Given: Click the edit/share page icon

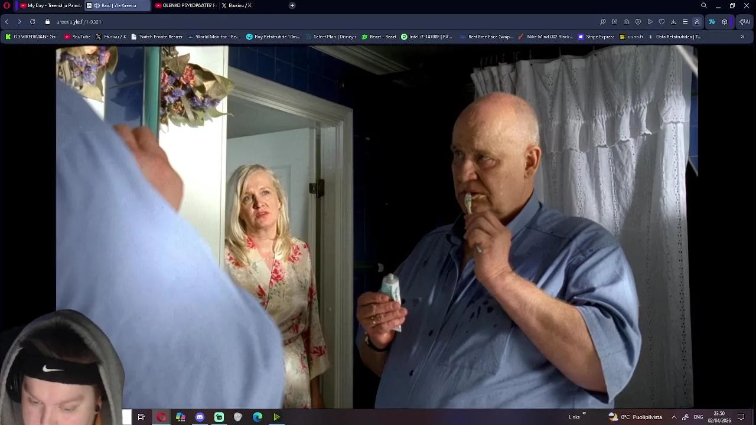Looking at the screenshot, I should point(614,22).
